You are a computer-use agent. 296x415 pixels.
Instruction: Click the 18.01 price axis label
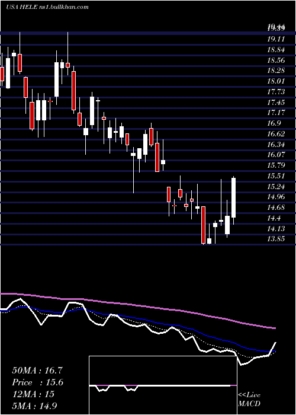click(x=276, y=81)
